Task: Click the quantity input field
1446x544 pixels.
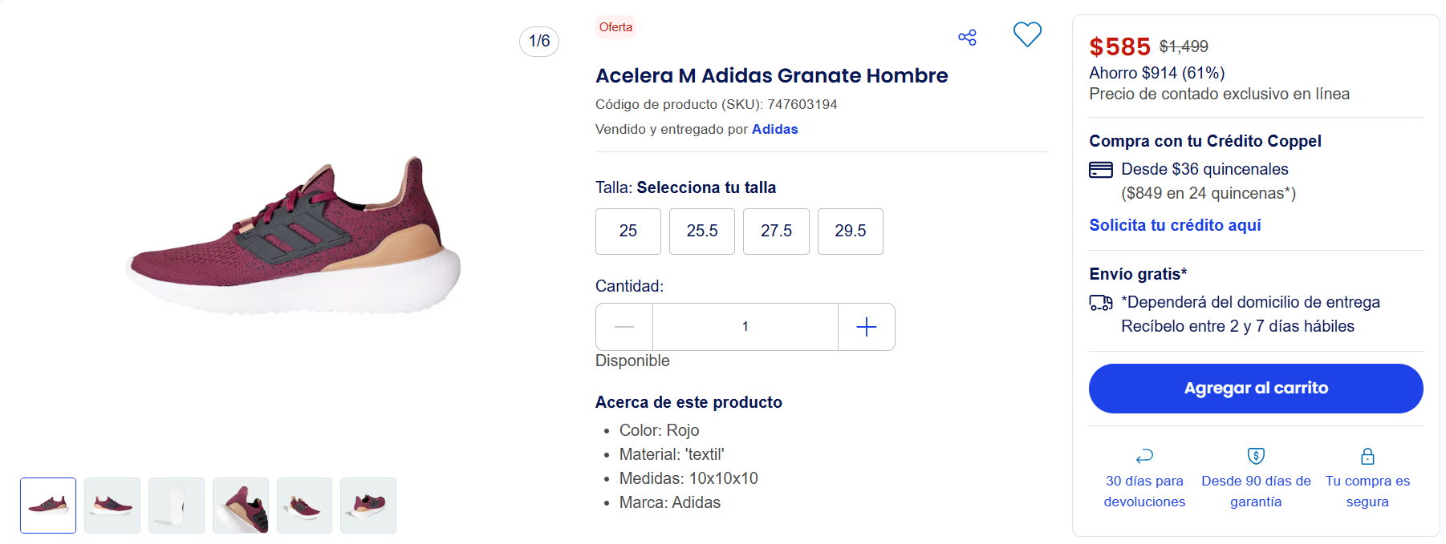Action: click(x=745, y=327)
